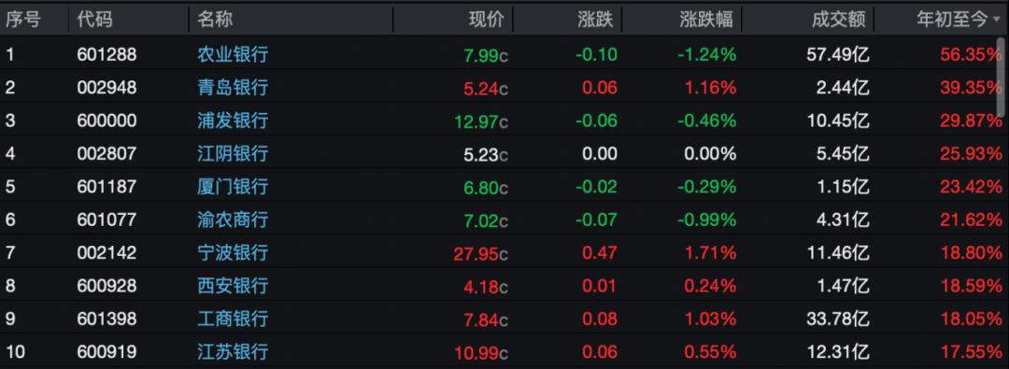Image resolution: width=1009 pixels, height=369 pixels.
Task: Click price 10.99 for 江苏银行
Action: (x=481, y=353)
